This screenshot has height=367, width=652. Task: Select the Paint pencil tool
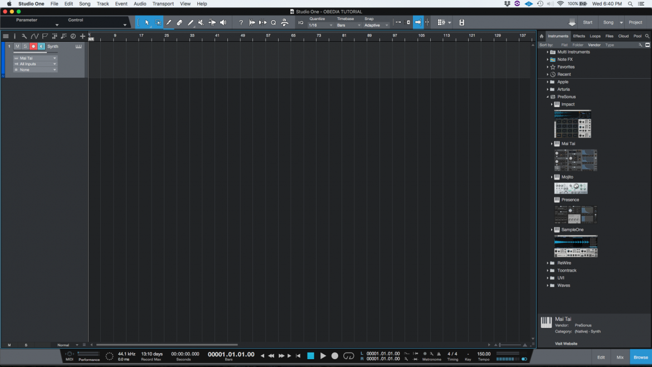click(x=191, y=22)
